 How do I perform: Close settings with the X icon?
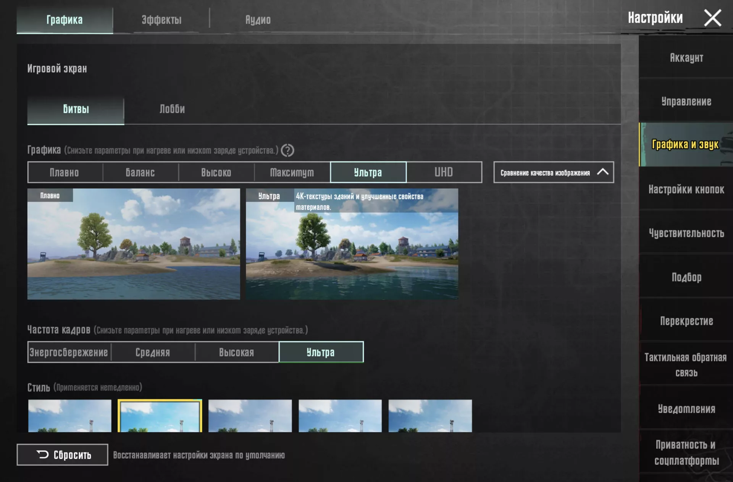click(x=712, y=18)
